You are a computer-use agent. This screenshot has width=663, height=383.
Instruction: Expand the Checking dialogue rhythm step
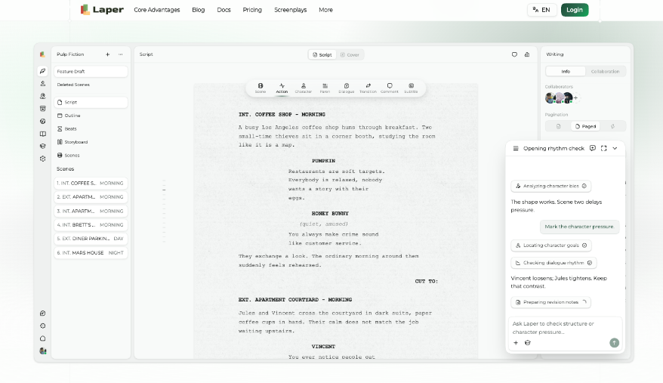[554, 263]
